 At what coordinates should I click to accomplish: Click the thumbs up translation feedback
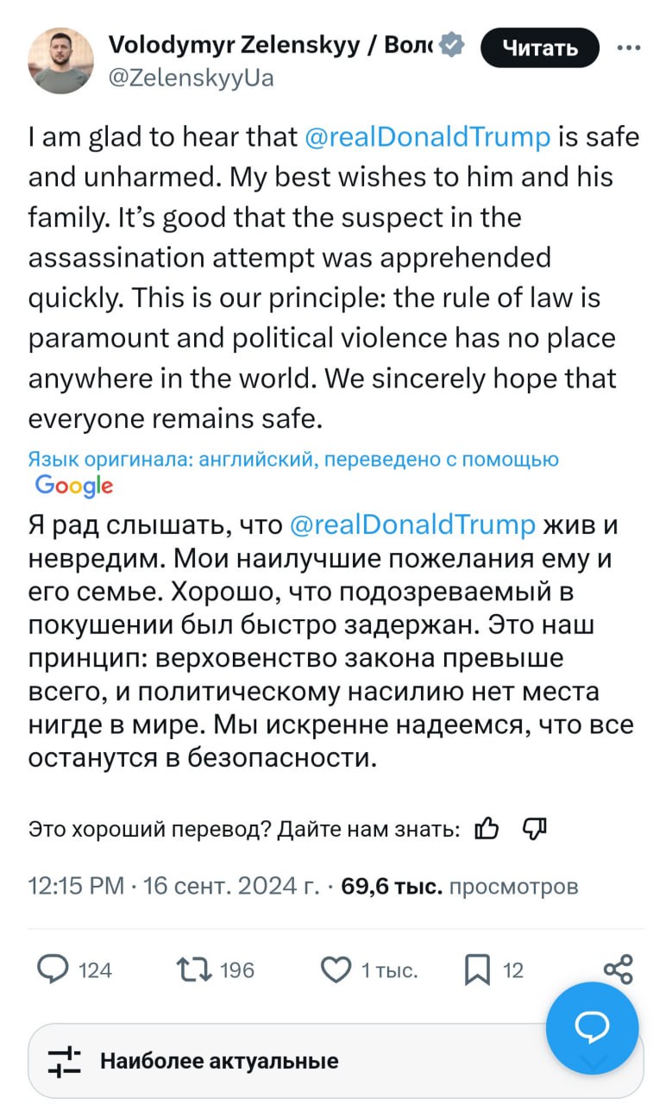(487, 829)
